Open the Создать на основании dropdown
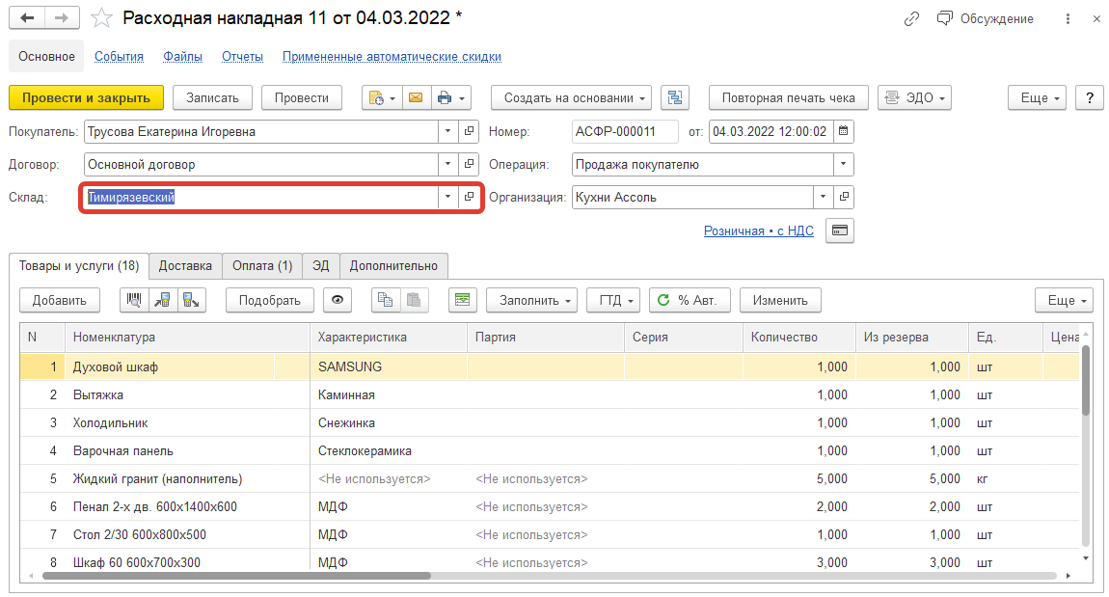 (x=571, y=97)
